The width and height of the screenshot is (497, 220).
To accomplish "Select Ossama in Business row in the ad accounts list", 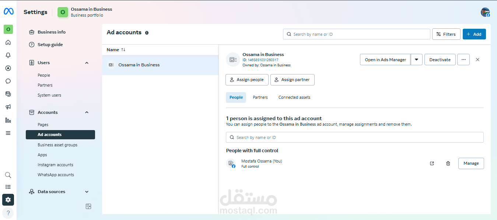I will click(x=160, y=65).
